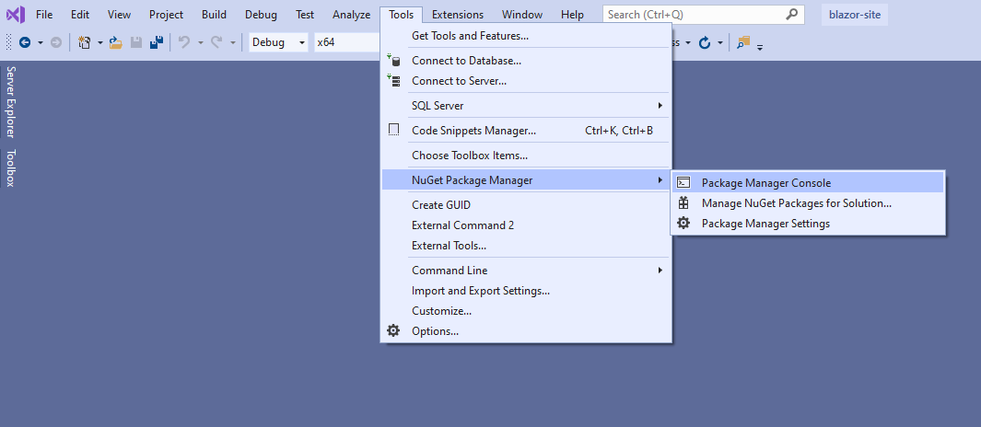Click the Open File folder icon

116,43
